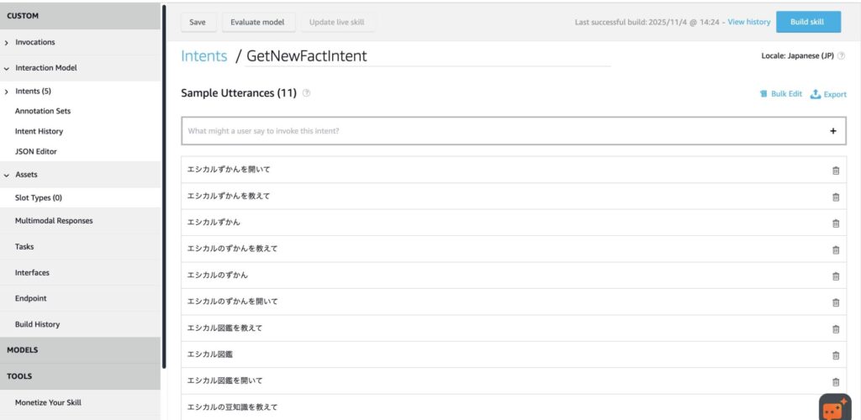Click the plus icon to add utterance
The height and width of the screenshot is (420, 861).
tap(833, 131)
